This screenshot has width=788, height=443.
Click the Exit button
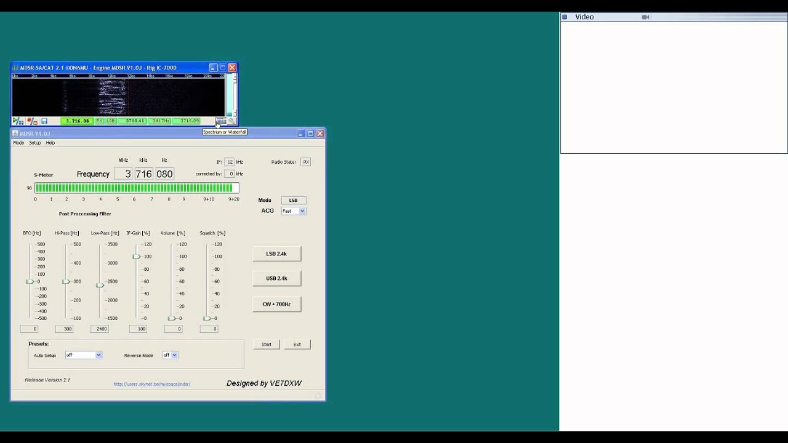pyautogui.click(x=297, y=345)
